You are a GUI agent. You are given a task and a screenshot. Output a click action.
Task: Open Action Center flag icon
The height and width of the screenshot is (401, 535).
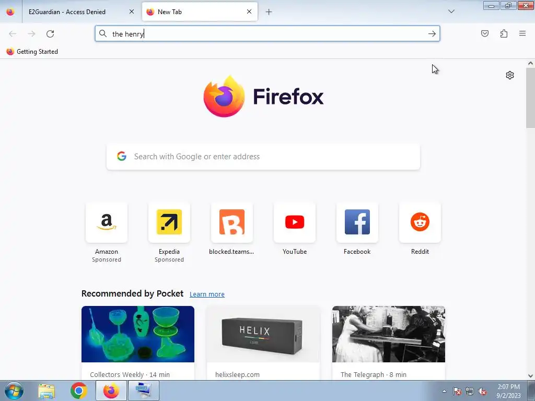point(457,392)
